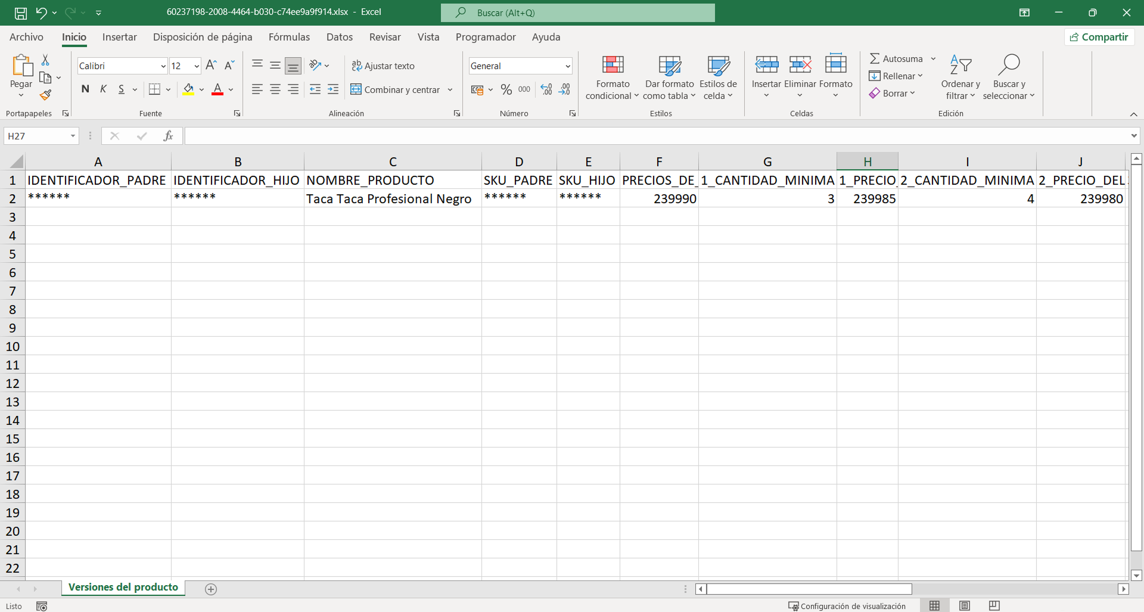Viewport: 1144px width, 612px height.
Task: Click the Insert Function fx icon
Action: click(x=168, y=136)
